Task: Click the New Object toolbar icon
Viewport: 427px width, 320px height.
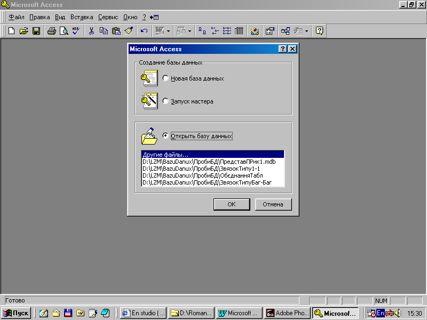Action: pyautogui.click(x=298, y=31)
